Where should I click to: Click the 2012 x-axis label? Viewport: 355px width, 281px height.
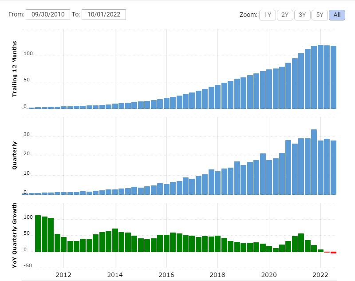tap(63, 275)
